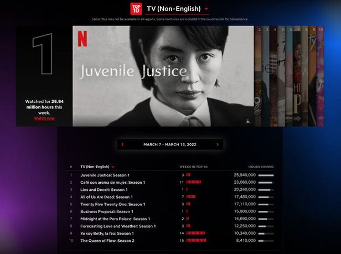
Task: Open the March 7 - March 13, 2022 date selector
Action: tap(170, 144)
